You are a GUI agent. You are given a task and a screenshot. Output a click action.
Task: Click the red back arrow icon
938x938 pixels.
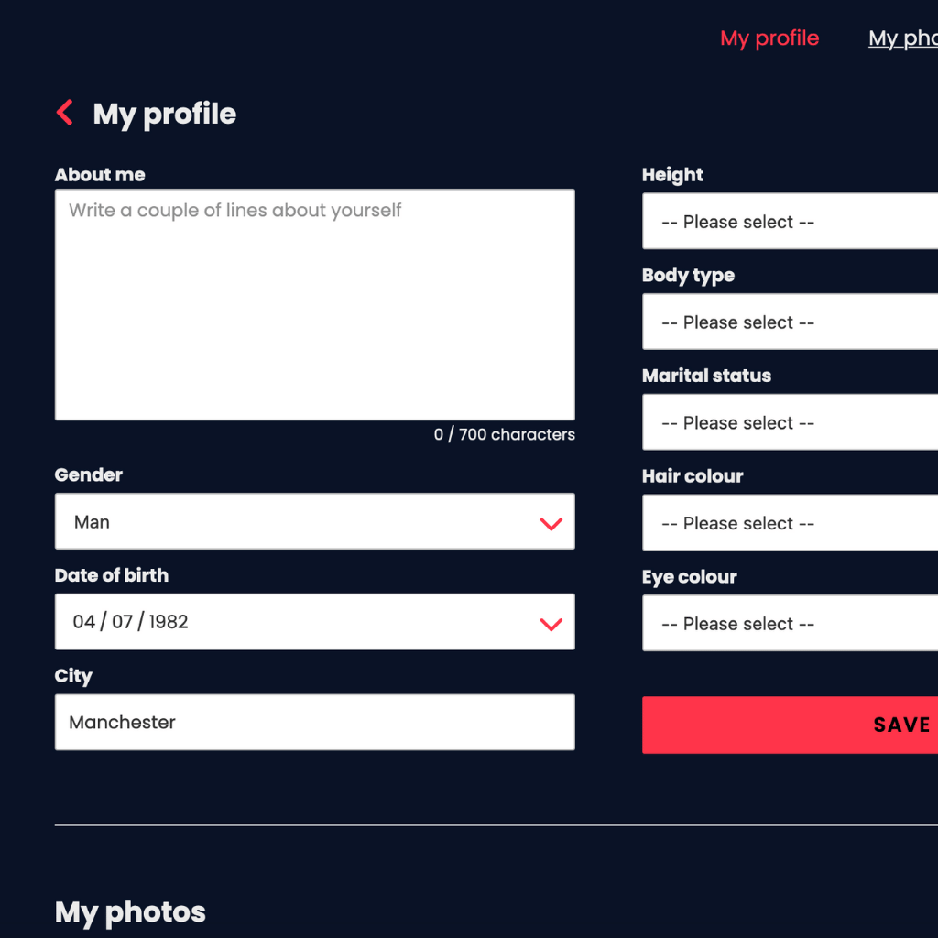click(65, 113)
